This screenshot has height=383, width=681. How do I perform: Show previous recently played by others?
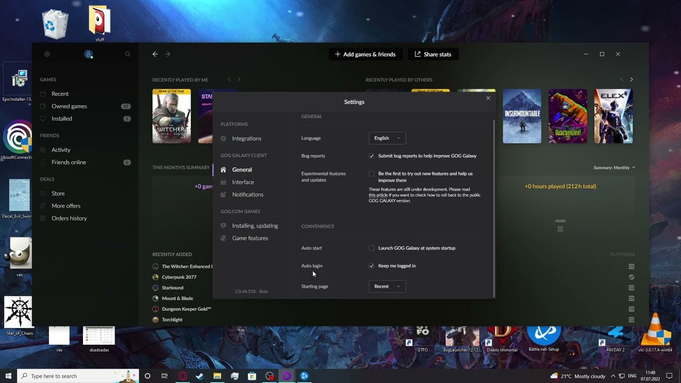(x=621, y=79)
